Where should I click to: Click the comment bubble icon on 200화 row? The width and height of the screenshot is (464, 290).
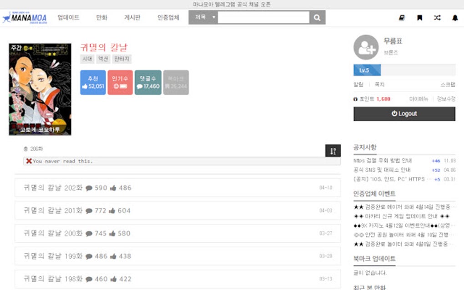pyautogui.click(x=89, y=234)
